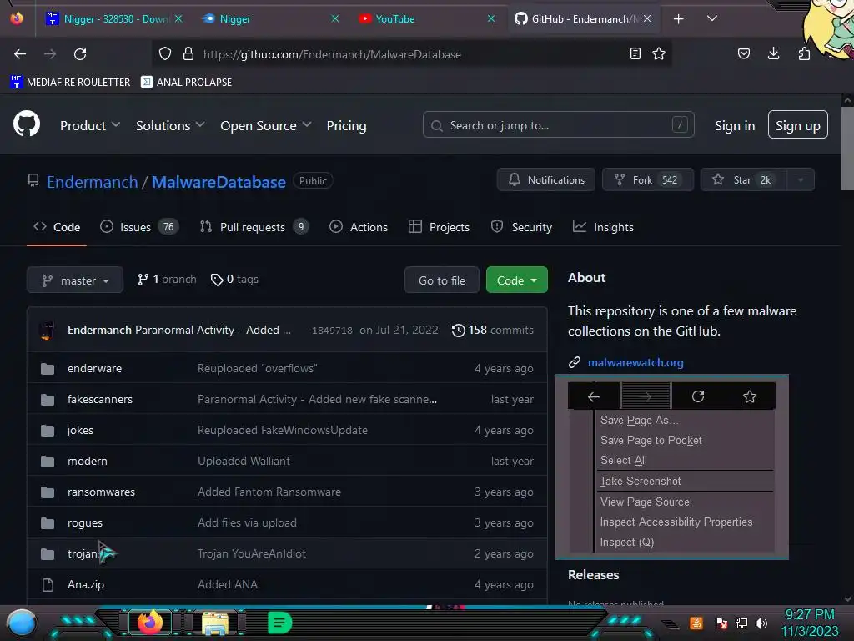Image resolution: width=854 pixels, height=641 pixels.
Task: Open the Insights tab
Action: click(x=604, y=227)
